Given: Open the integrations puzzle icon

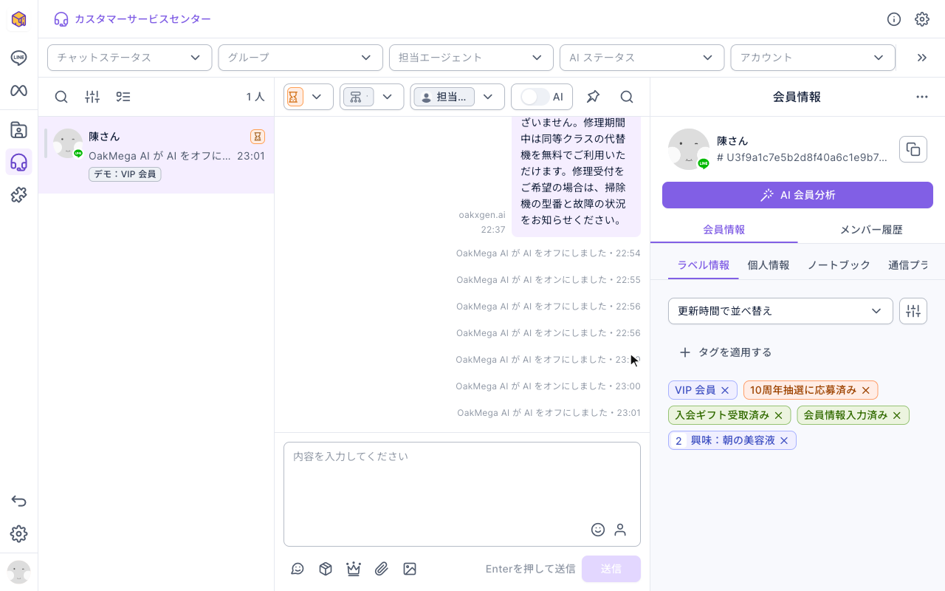Looking at the screenshot, I should (18, 194).
